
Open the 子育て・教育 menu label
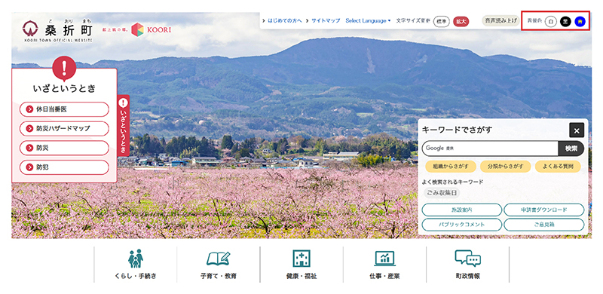[x=219, y=277]
